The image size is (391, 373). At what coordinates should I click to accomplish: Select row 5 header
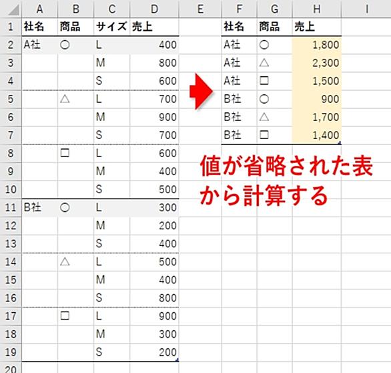[x=11, y=99]
